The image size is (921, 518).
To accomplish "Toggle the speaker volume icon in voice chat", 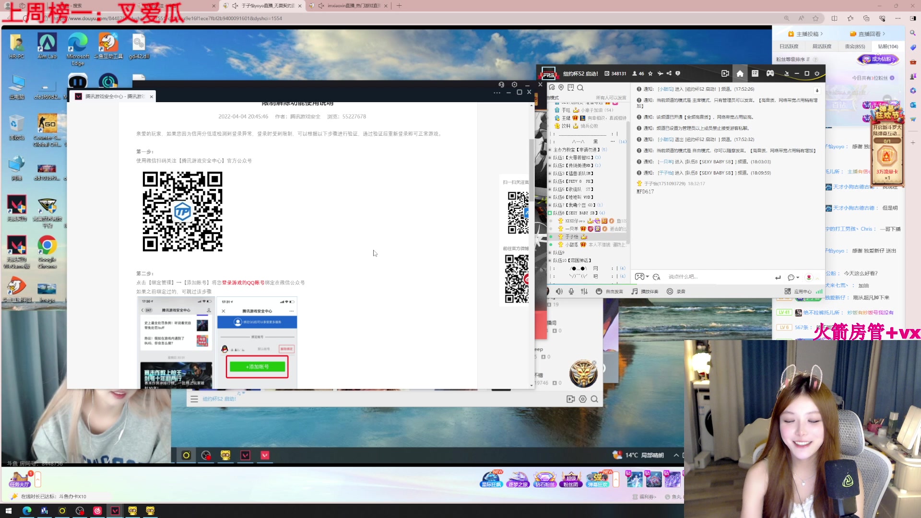I will coord(559,292).
